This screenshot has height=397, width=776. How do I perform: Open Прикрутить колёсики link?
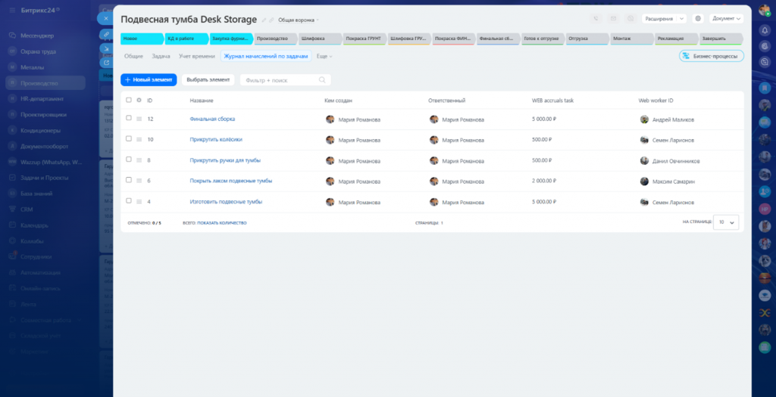click(x=216, y=140)
